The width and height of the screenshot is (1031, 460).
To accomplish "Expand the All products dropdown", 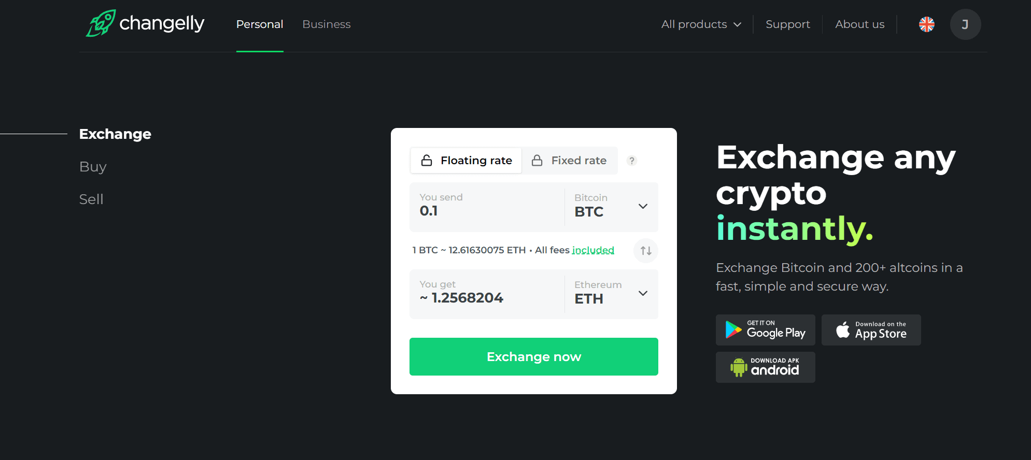I will point(701,24).
